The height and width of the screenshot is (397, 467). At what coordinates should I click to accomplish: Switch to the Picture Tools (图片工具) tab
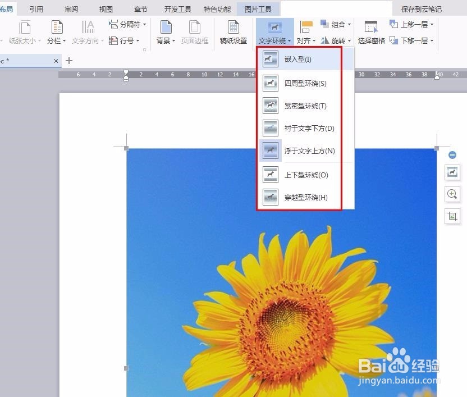point(258,9)
